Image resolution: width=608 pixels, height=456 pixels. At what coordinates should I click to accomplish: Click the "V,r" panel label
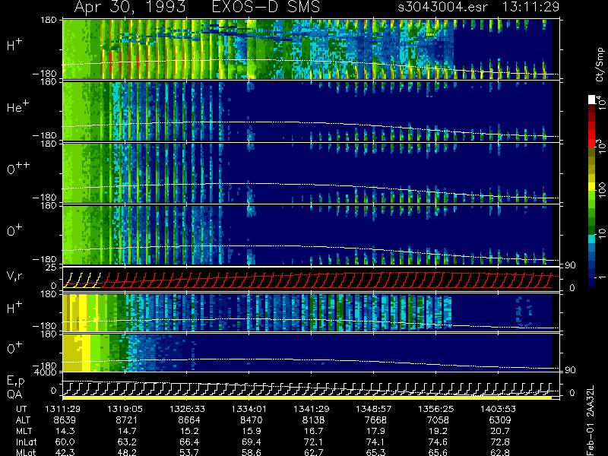pyautogui.click(x=14, y=276)
